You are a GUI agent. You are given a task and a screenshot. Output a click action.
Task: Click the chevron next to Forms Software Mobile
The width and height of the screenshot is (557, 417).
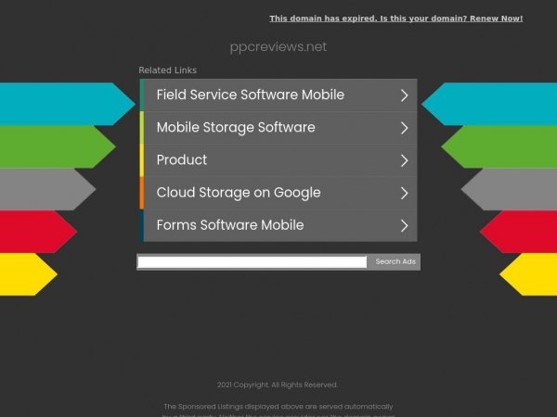click(x=404, y=226)
